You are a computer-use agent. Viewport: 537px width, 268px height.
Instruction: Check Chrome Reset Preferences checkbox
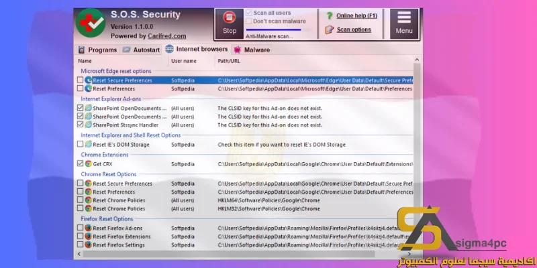pos(80,192)
